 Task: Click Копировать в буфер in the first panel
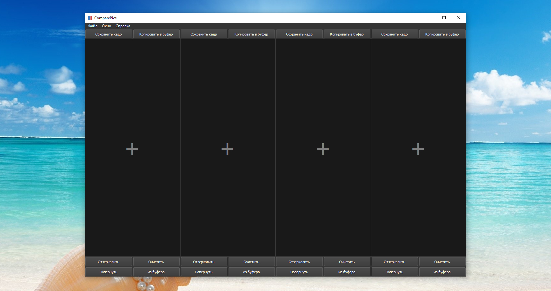coord(156,34)
